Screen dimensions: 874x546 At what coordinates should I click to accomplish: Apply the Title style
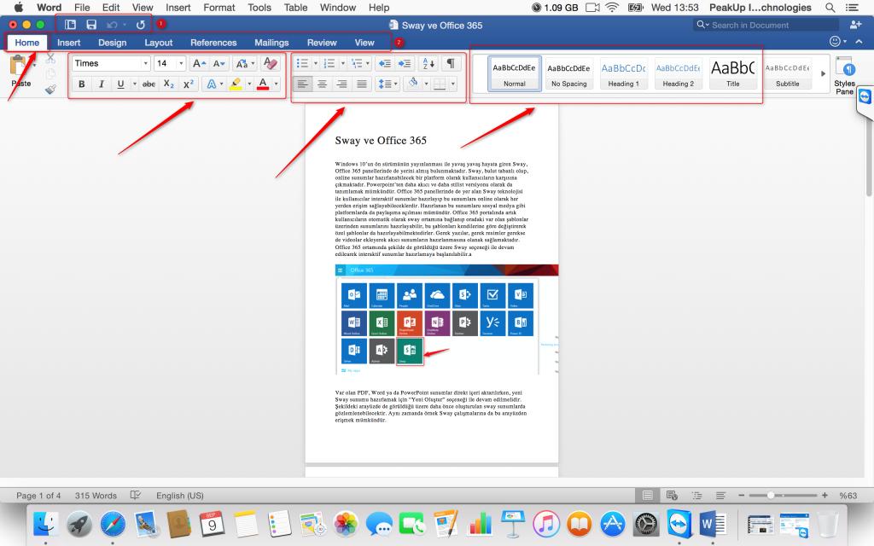click(732, 73)
